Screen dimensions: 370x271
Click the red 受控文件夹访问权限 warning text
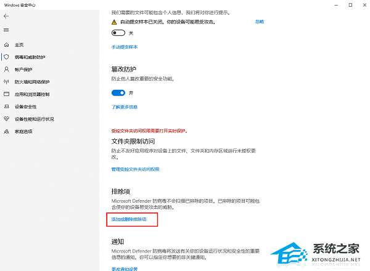point(149,131)
